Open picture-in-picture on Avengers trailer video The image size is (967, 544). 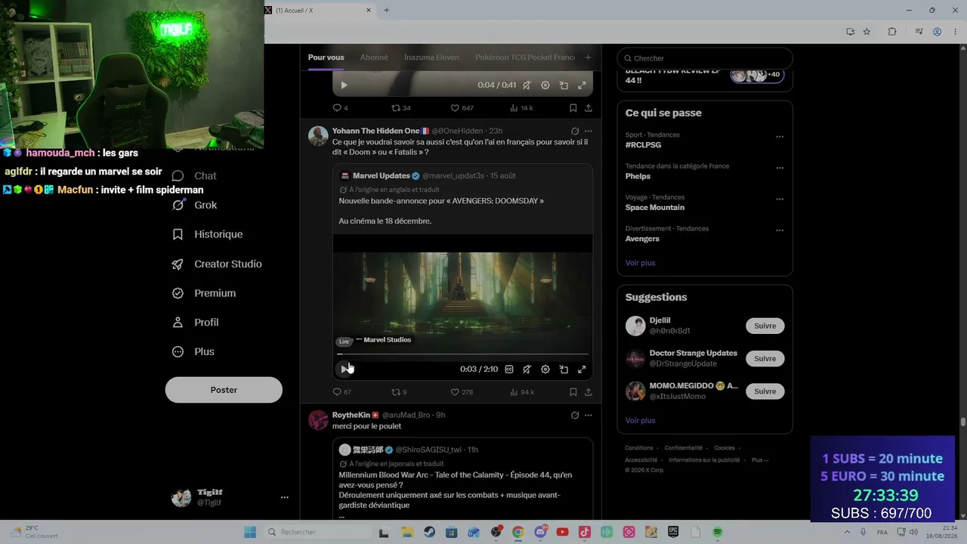pyautogui.click(x=564, y=369)
